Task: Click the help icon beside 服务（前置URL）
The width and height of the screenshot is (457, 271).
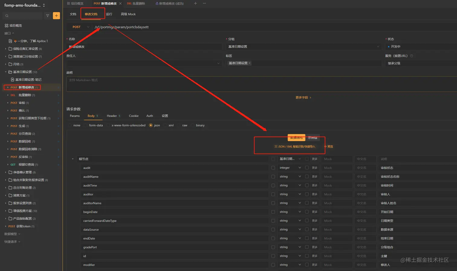Action: point(411,56)
